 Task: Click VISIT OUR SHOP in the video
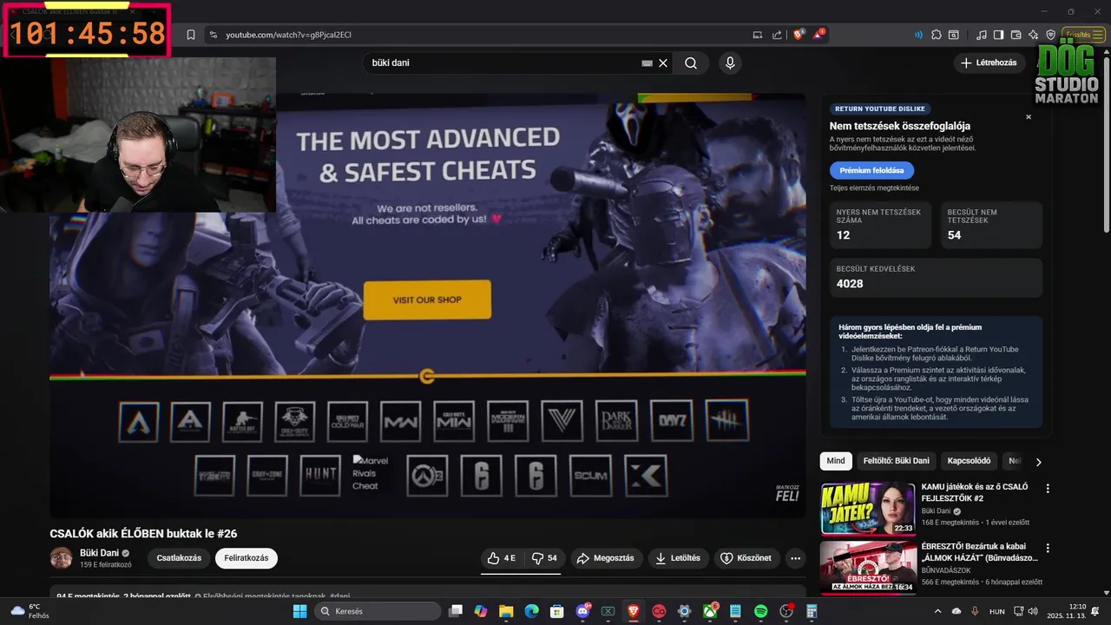[427, 299]
